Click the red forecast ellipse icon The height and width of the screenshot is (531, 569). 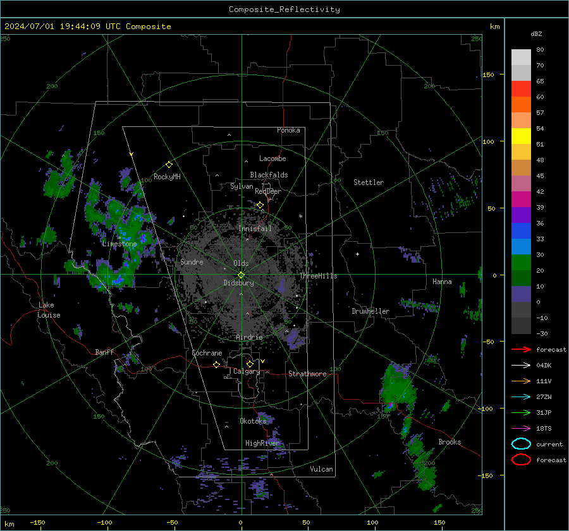[x=521, y=460]
